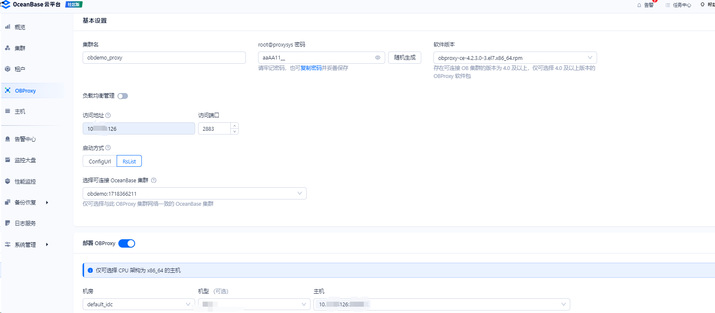Open the 租户 tenant sidebar icon
Screen dimensions: 715x313
click(x=8, y=69)
